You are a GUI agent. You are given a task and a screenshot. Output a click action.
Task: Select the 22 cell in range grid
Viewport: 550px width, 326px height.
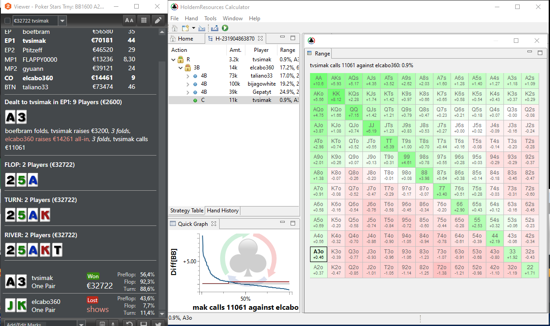(530, 270)
